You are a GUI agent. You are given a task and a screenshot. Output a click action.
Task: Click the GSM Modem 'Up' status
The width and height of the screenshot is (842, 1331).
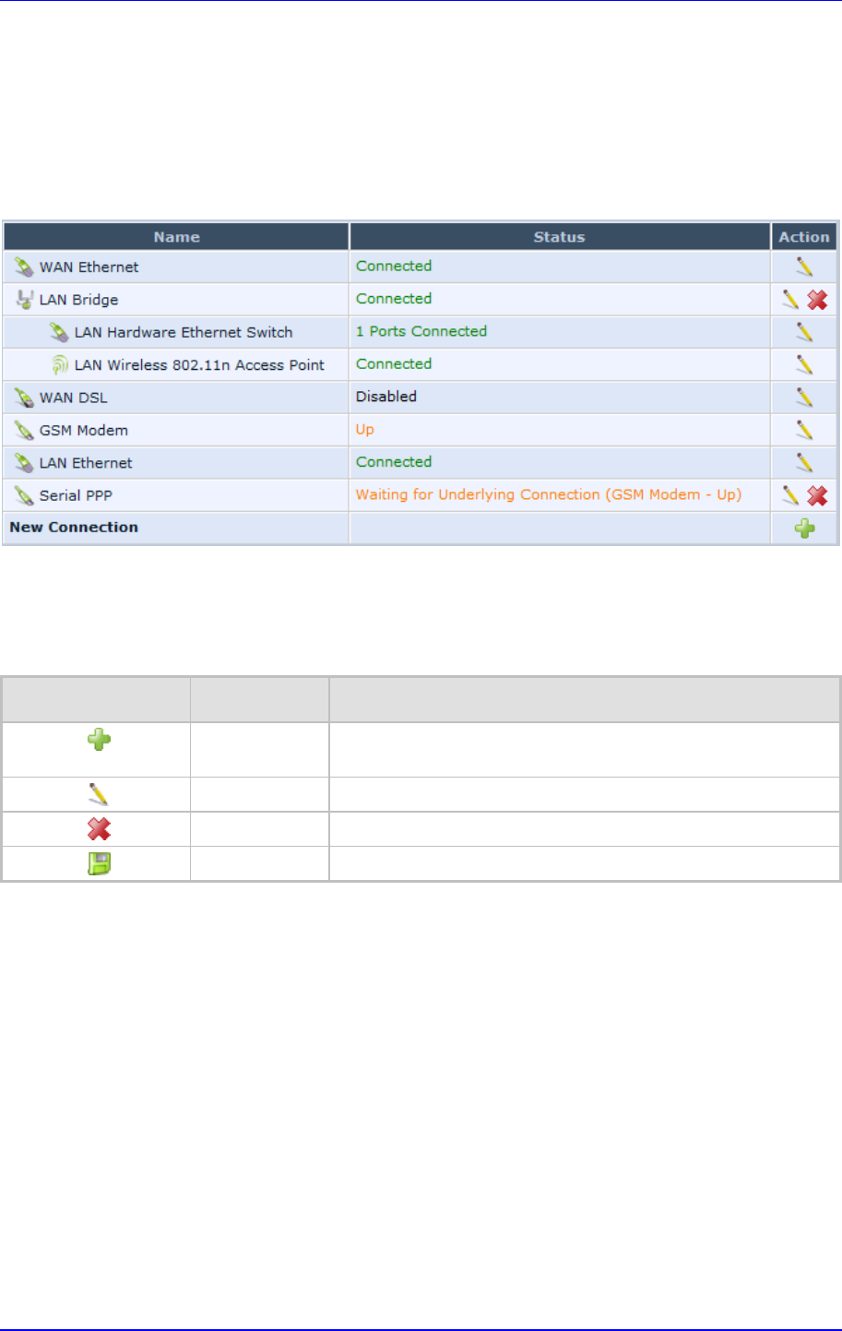coord(365,430)
